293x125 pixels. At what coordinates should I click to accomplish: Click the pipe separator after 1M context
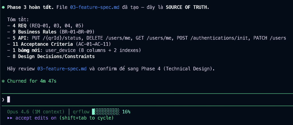point(69,112)
